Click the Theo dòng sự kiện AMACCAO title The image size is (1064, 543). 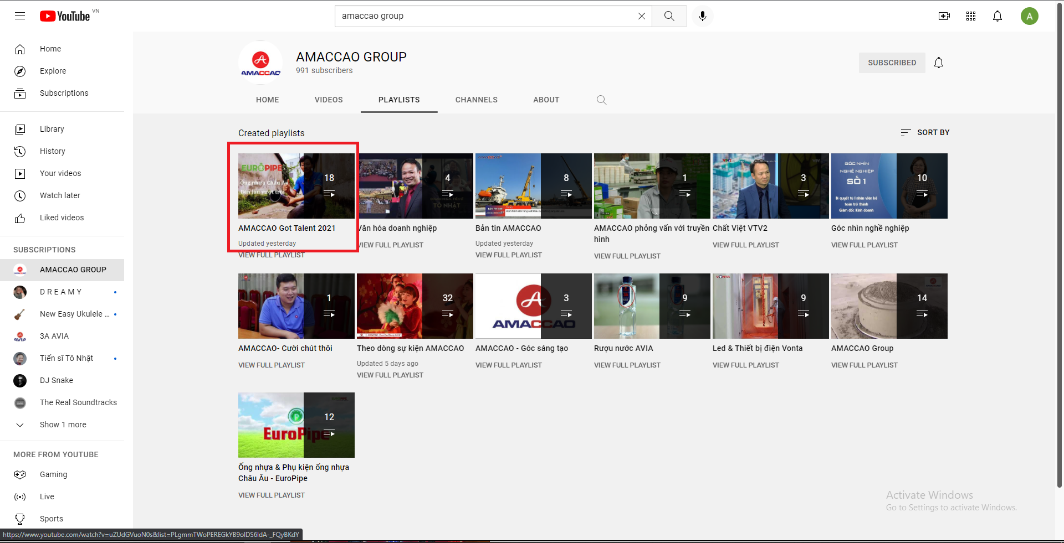click(411, 348)
